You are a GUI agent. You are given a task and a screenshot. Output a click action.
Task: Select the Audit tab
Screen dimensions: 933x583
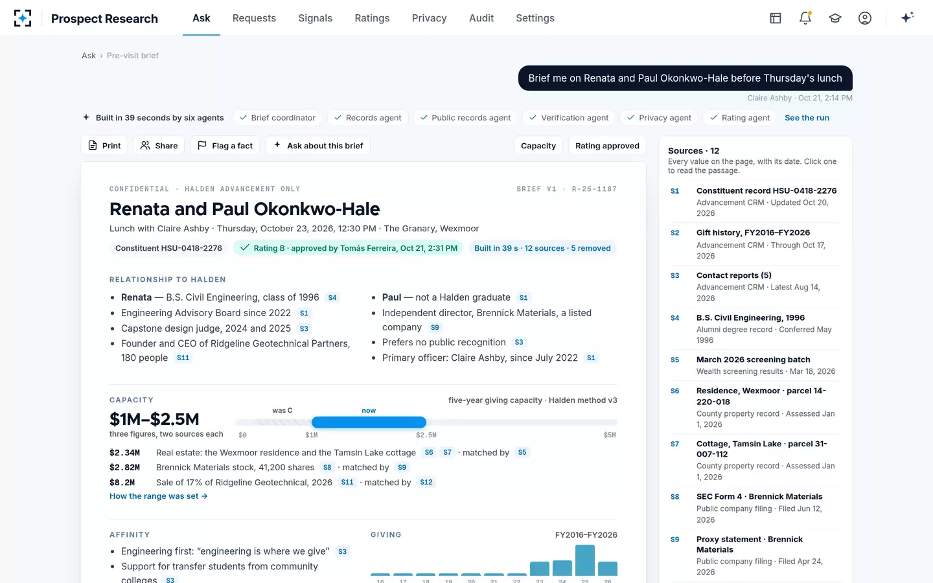click(x=481, y=18)
